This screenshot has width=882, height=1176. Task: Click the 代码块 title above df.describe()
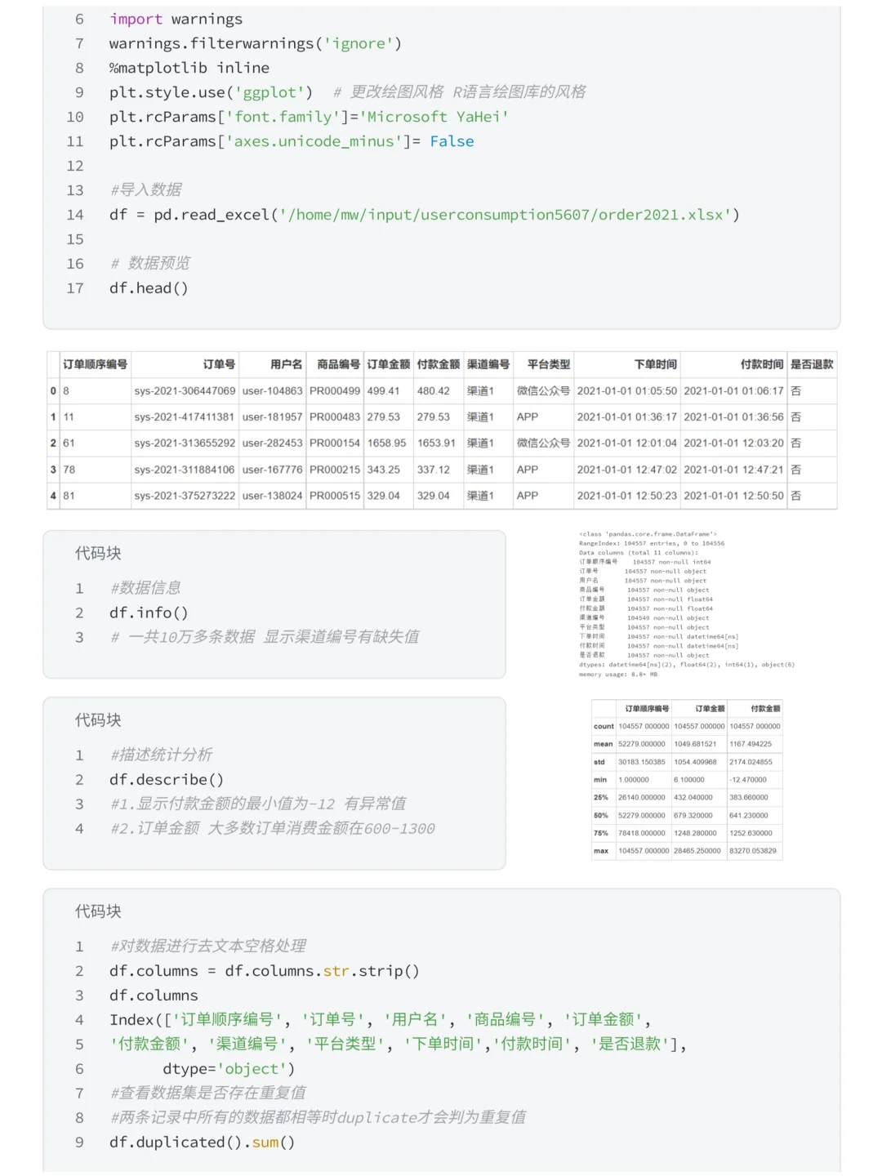click(x=98, y=720)
